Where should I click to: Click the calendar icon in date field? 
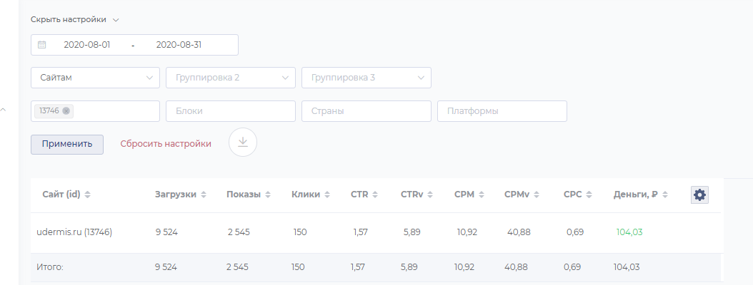[42, 45]
